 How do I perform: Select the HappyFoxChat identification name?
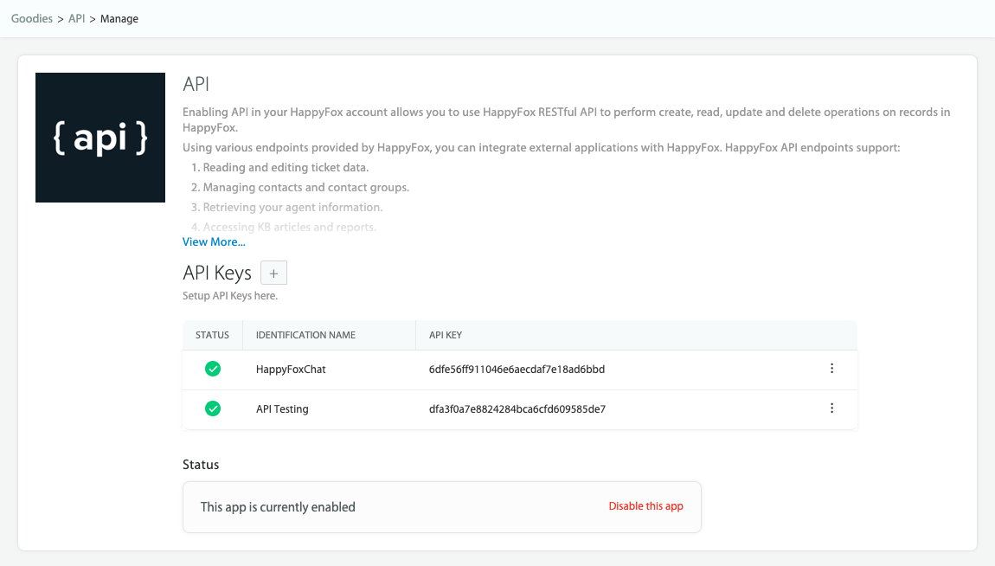(291, 370)
